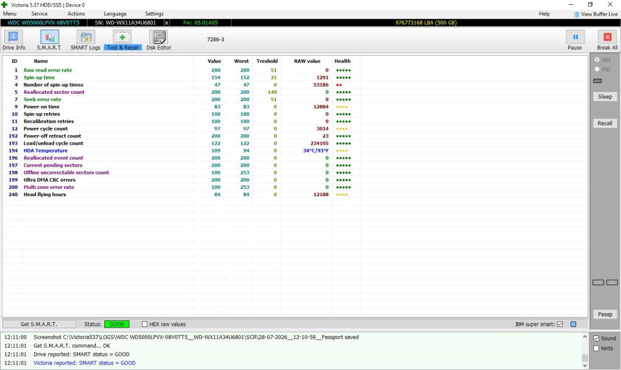Viewport: 621px width, 370px height.
Task: Click the View Buffer Live icon
Action: (576, 15)
